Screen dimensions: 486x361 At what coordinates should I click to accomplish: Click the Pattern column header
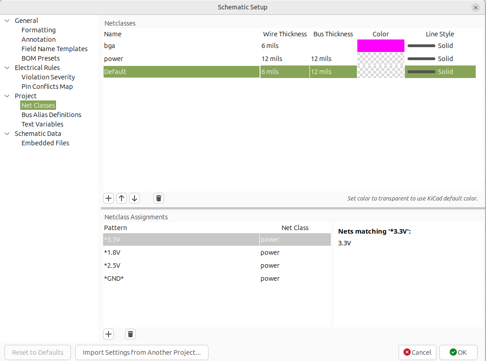[181, 228]
